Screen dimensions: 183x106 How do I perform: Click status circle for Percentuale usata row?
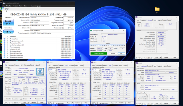click(5, 47)
